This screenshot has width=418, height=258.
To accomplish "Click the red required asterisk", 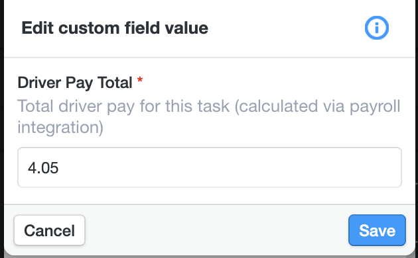I will [140, 79].
